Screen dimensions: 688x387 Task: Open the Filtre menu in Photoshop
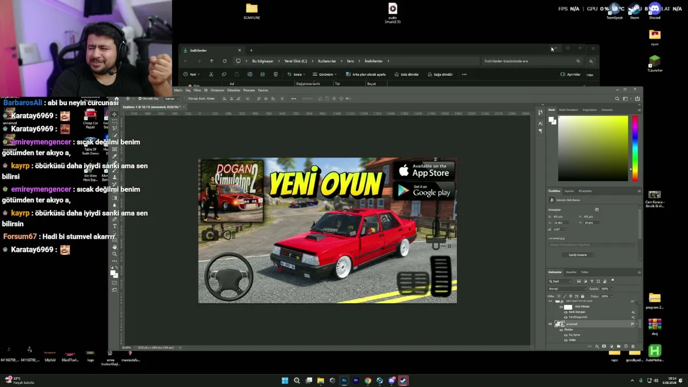pyautogui.click(x=197, y=90)
